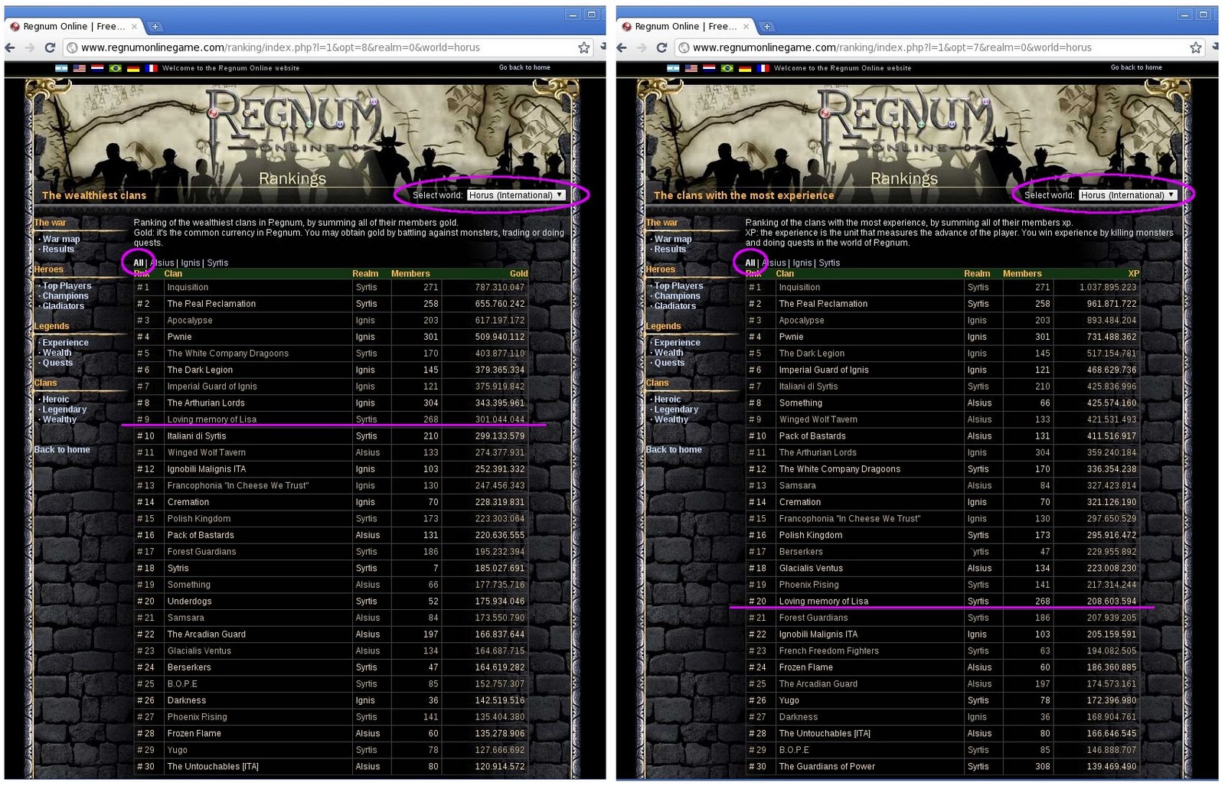Select France flag language in right window

tap(763, 68)
